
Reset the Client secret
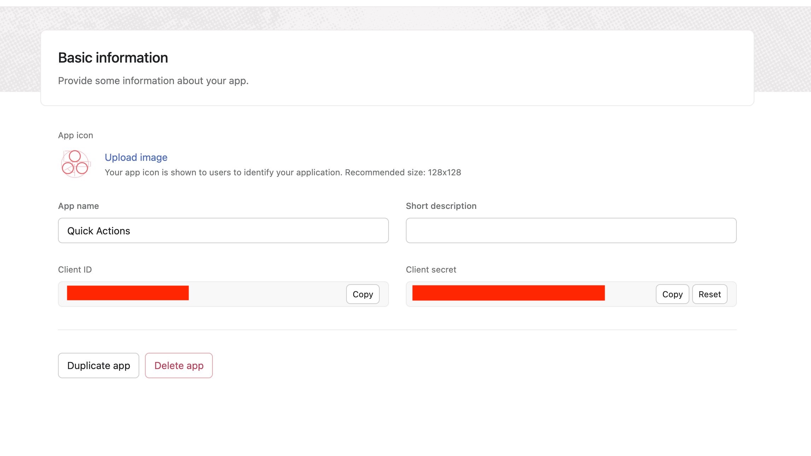709,294
